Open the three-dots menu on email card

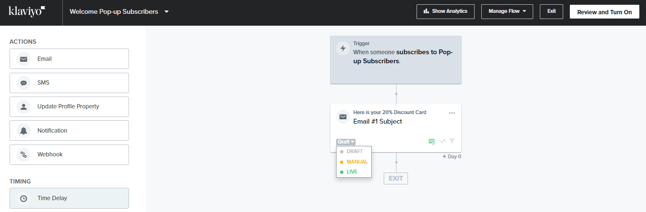pyautogui.click(x=452, y=113)
